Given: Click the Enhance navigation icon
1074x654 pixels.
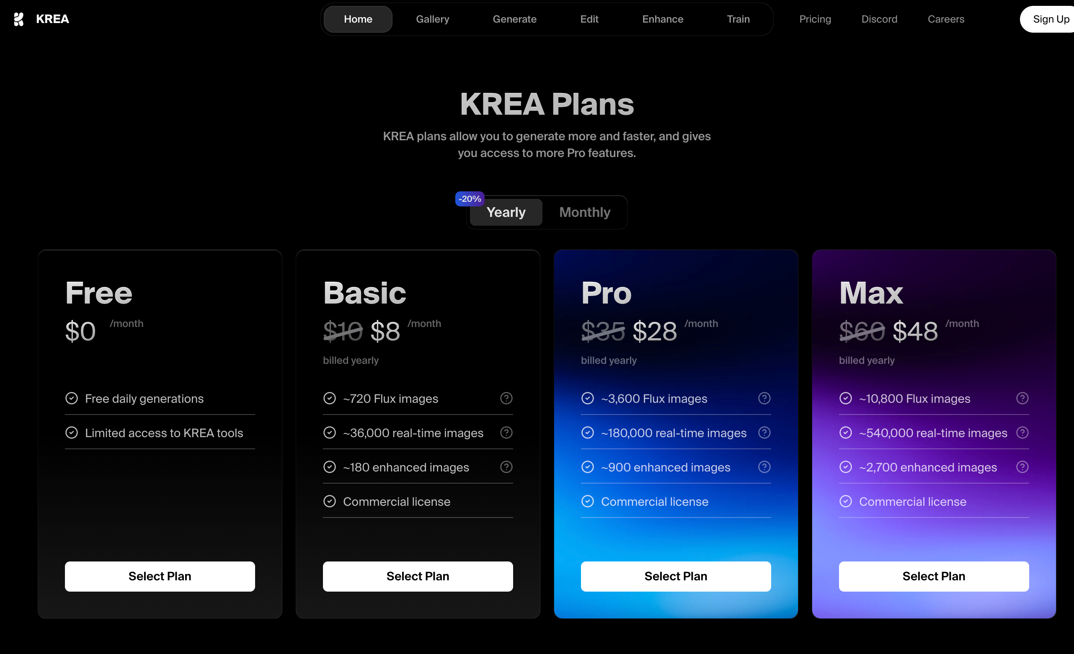Looking at the screenshot, I should (662, 19).
